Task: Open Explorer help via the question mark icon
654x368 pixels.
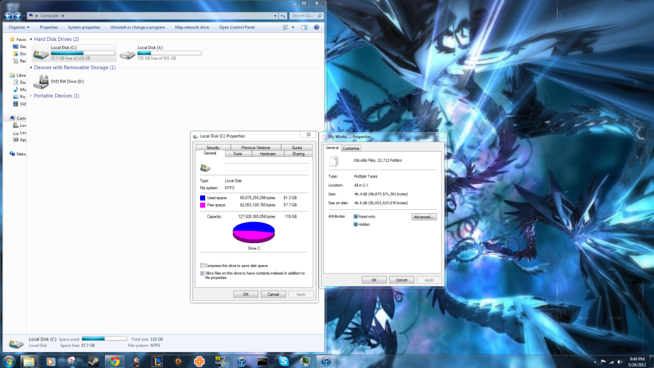Action: click(x=316, y=28)
